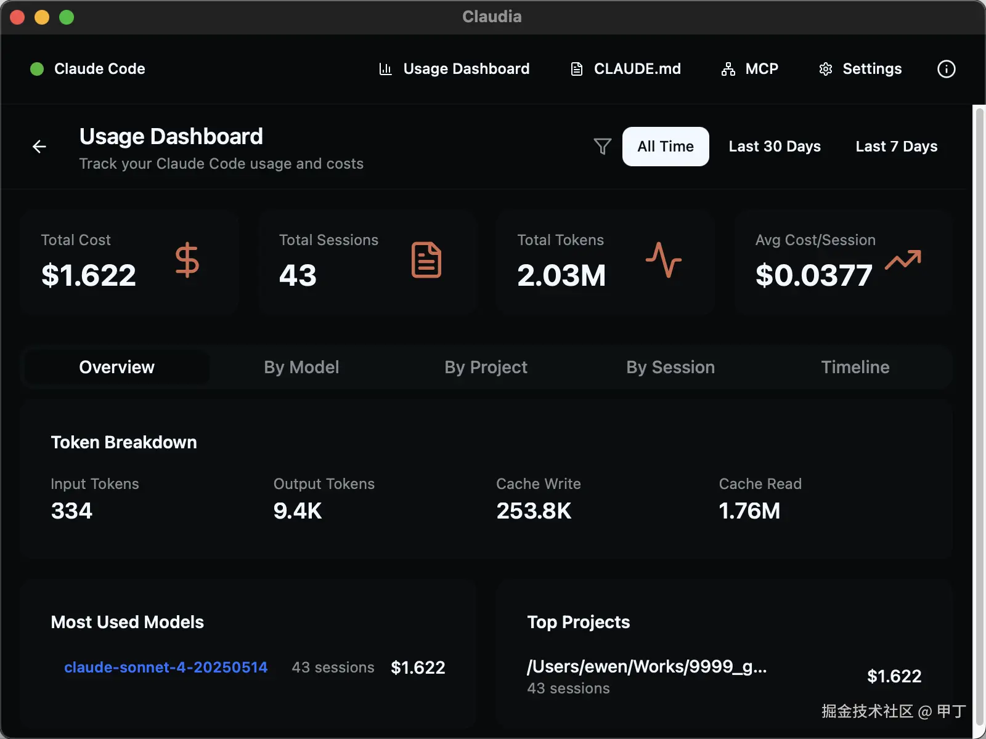The height and width of the screenshot is (739, 986).
Task: Click the Avg Cost/Session value $0.0377
Action: 814,275
